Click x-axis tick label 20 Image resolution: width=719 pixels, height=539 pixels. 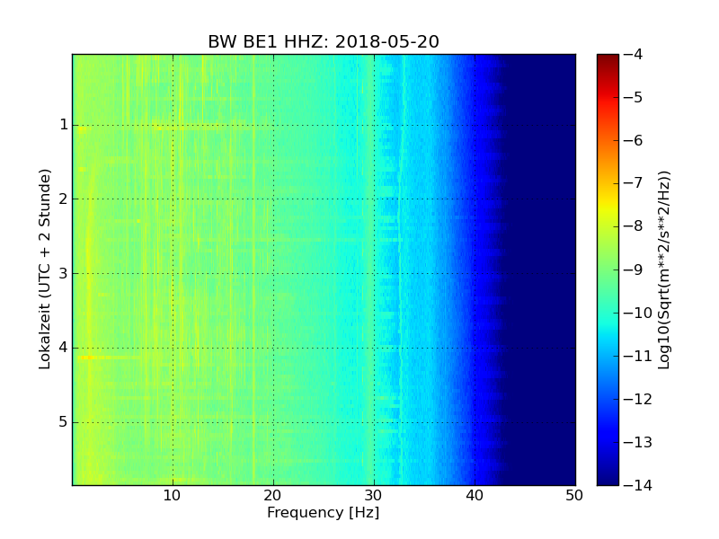[273, 496]
